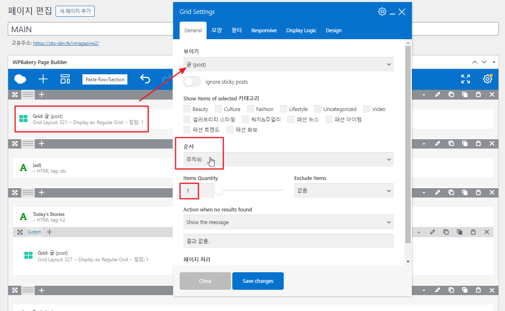
Task: Click column layout icon of Grid Layout: 321 row
Action: click(x=28, y=95)
